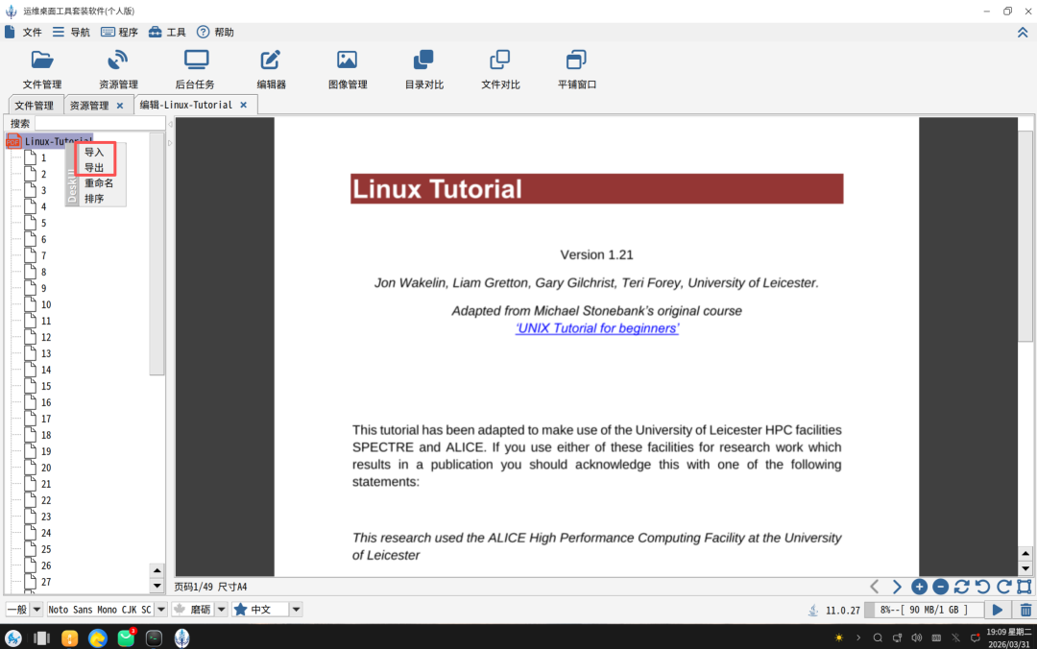Close the 资源管理 tab
1037x649 pixels.
[x=120, y=106]
